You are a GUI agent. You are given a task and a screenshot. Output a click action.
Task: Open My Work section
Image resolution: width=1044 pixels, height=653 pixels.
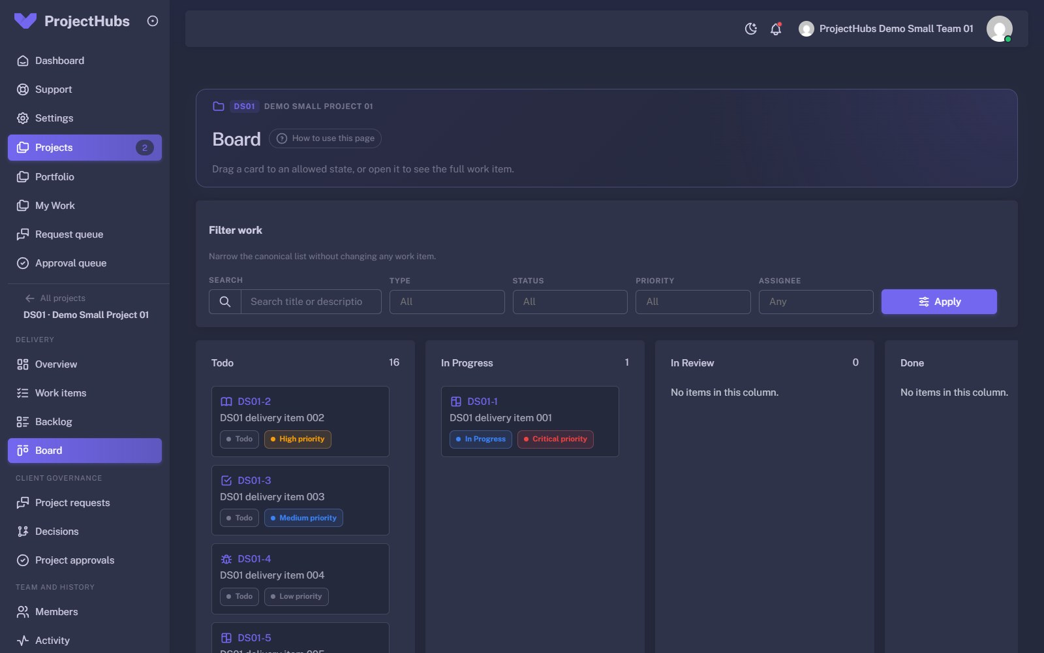click(85, 206)
